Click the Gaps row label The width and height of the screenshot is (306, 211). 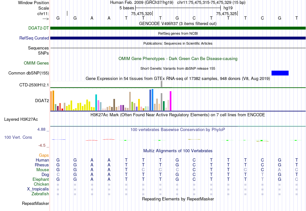44,155
